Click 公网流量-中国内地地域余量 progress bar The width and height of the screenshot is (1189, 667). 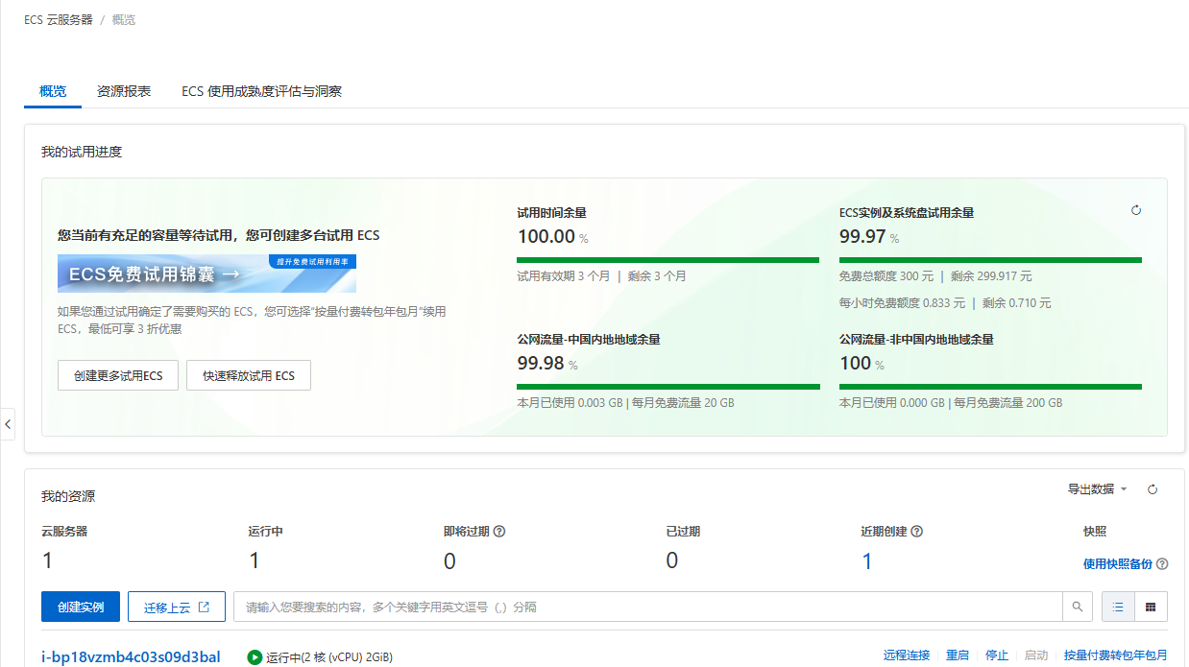coord(667,387)
